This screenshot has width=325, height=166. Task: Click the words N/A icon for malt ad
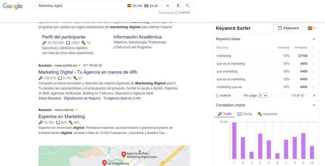[x=58, y=122]
